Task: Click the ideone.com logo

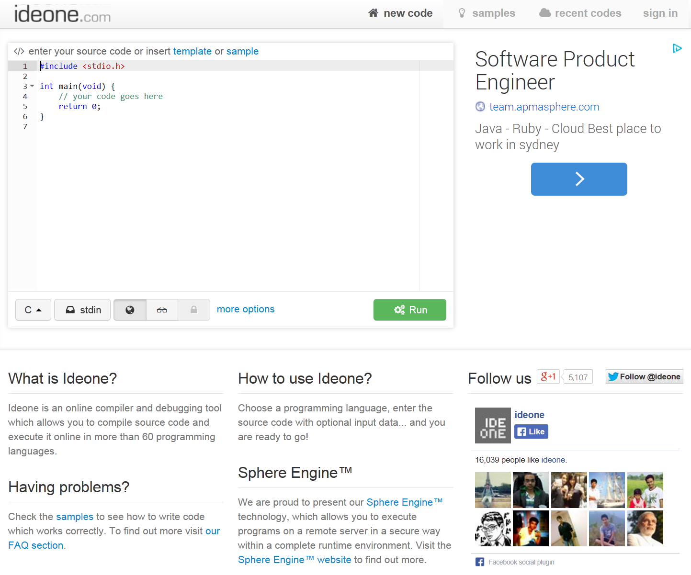Action: (62, 14)
